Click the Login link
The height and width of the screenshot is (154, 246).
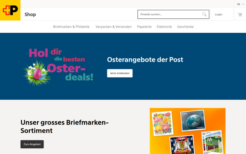[219, 14]
